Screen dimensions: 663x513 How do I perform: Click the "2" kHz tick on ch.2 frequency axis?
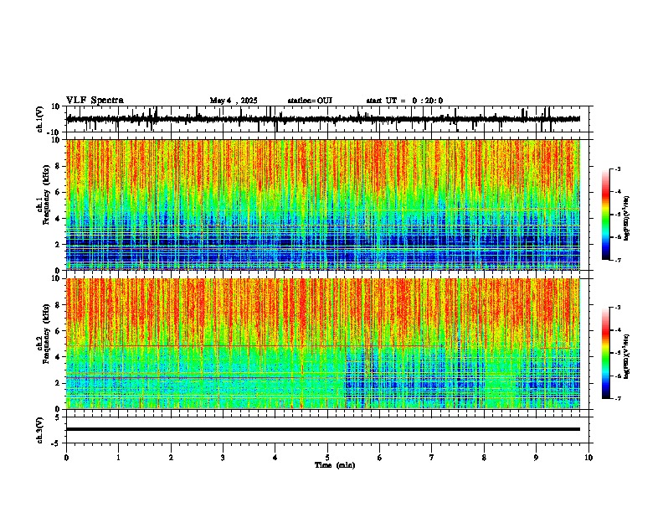(58, 383)
